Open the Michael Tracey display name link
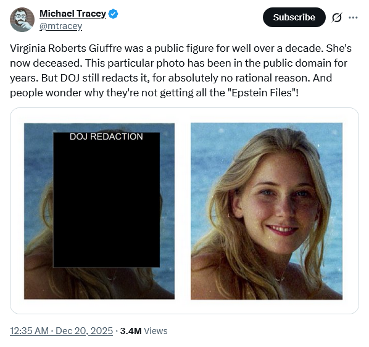369x347 pixels. click(73, 14)
